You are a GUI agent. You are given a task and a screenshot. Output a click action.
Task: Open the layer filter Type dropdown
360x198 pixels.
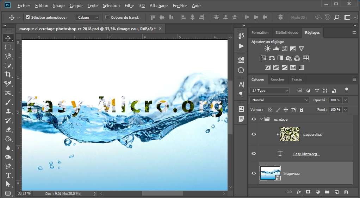[x=269, y=90]
